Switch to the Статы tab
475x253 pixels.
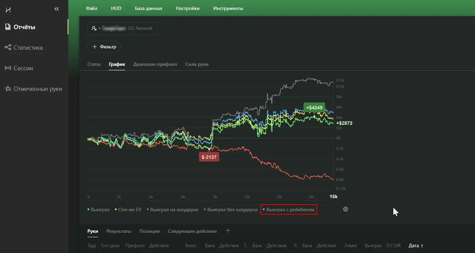pos(94,64)
